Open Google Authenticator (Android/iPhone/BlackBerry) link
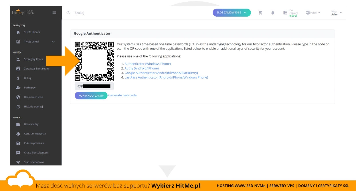Image resolution: width=356 pixels, height=191 pixels. (161, 73)
